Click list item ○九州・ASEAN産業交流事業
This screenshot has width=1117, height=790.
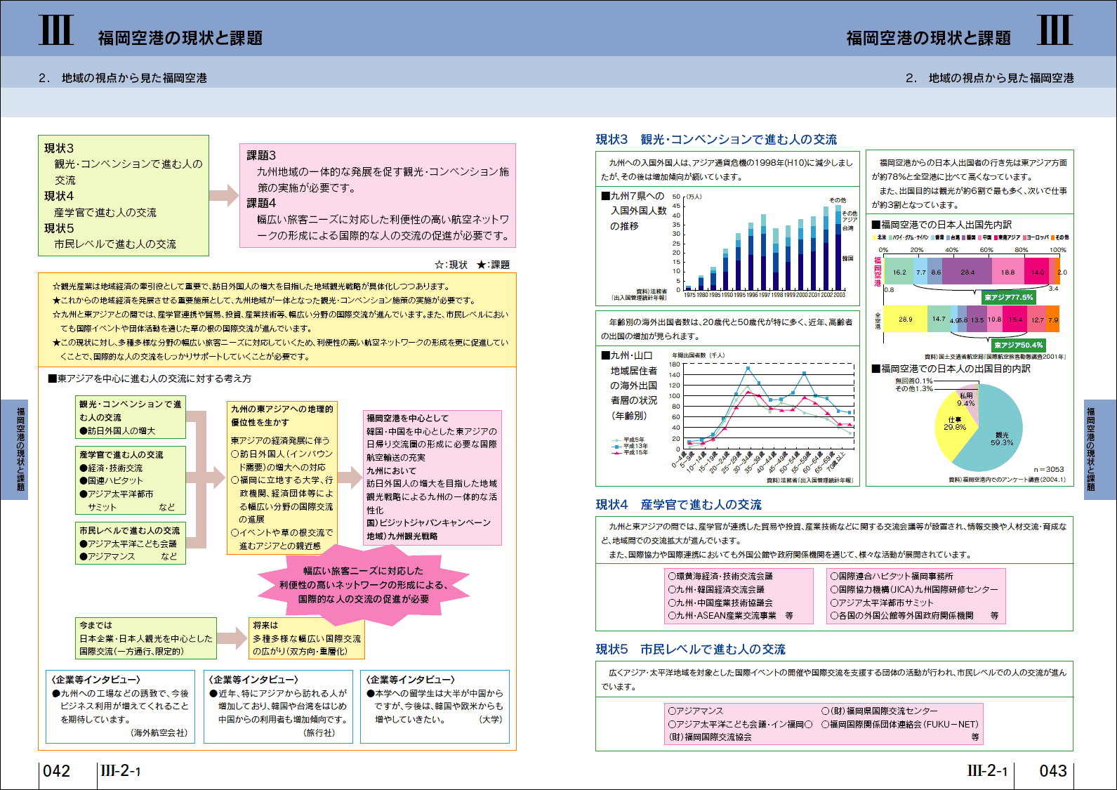pyautogui.click(x=722, y=615)
